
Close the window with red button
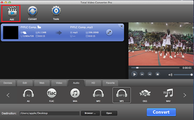2,2
